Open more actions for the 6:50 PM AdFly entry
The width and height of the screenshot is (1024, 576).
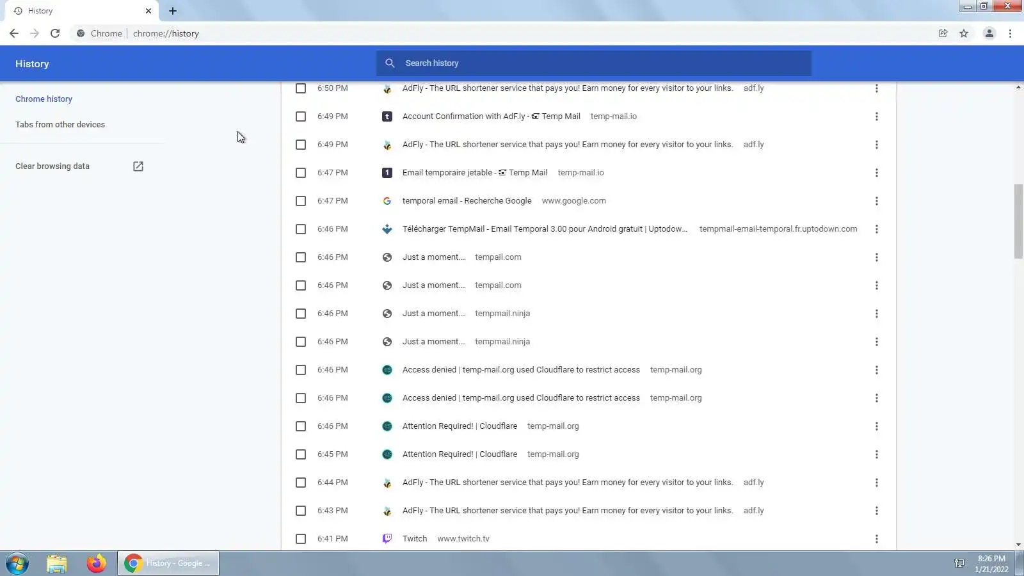coord(877,88)
